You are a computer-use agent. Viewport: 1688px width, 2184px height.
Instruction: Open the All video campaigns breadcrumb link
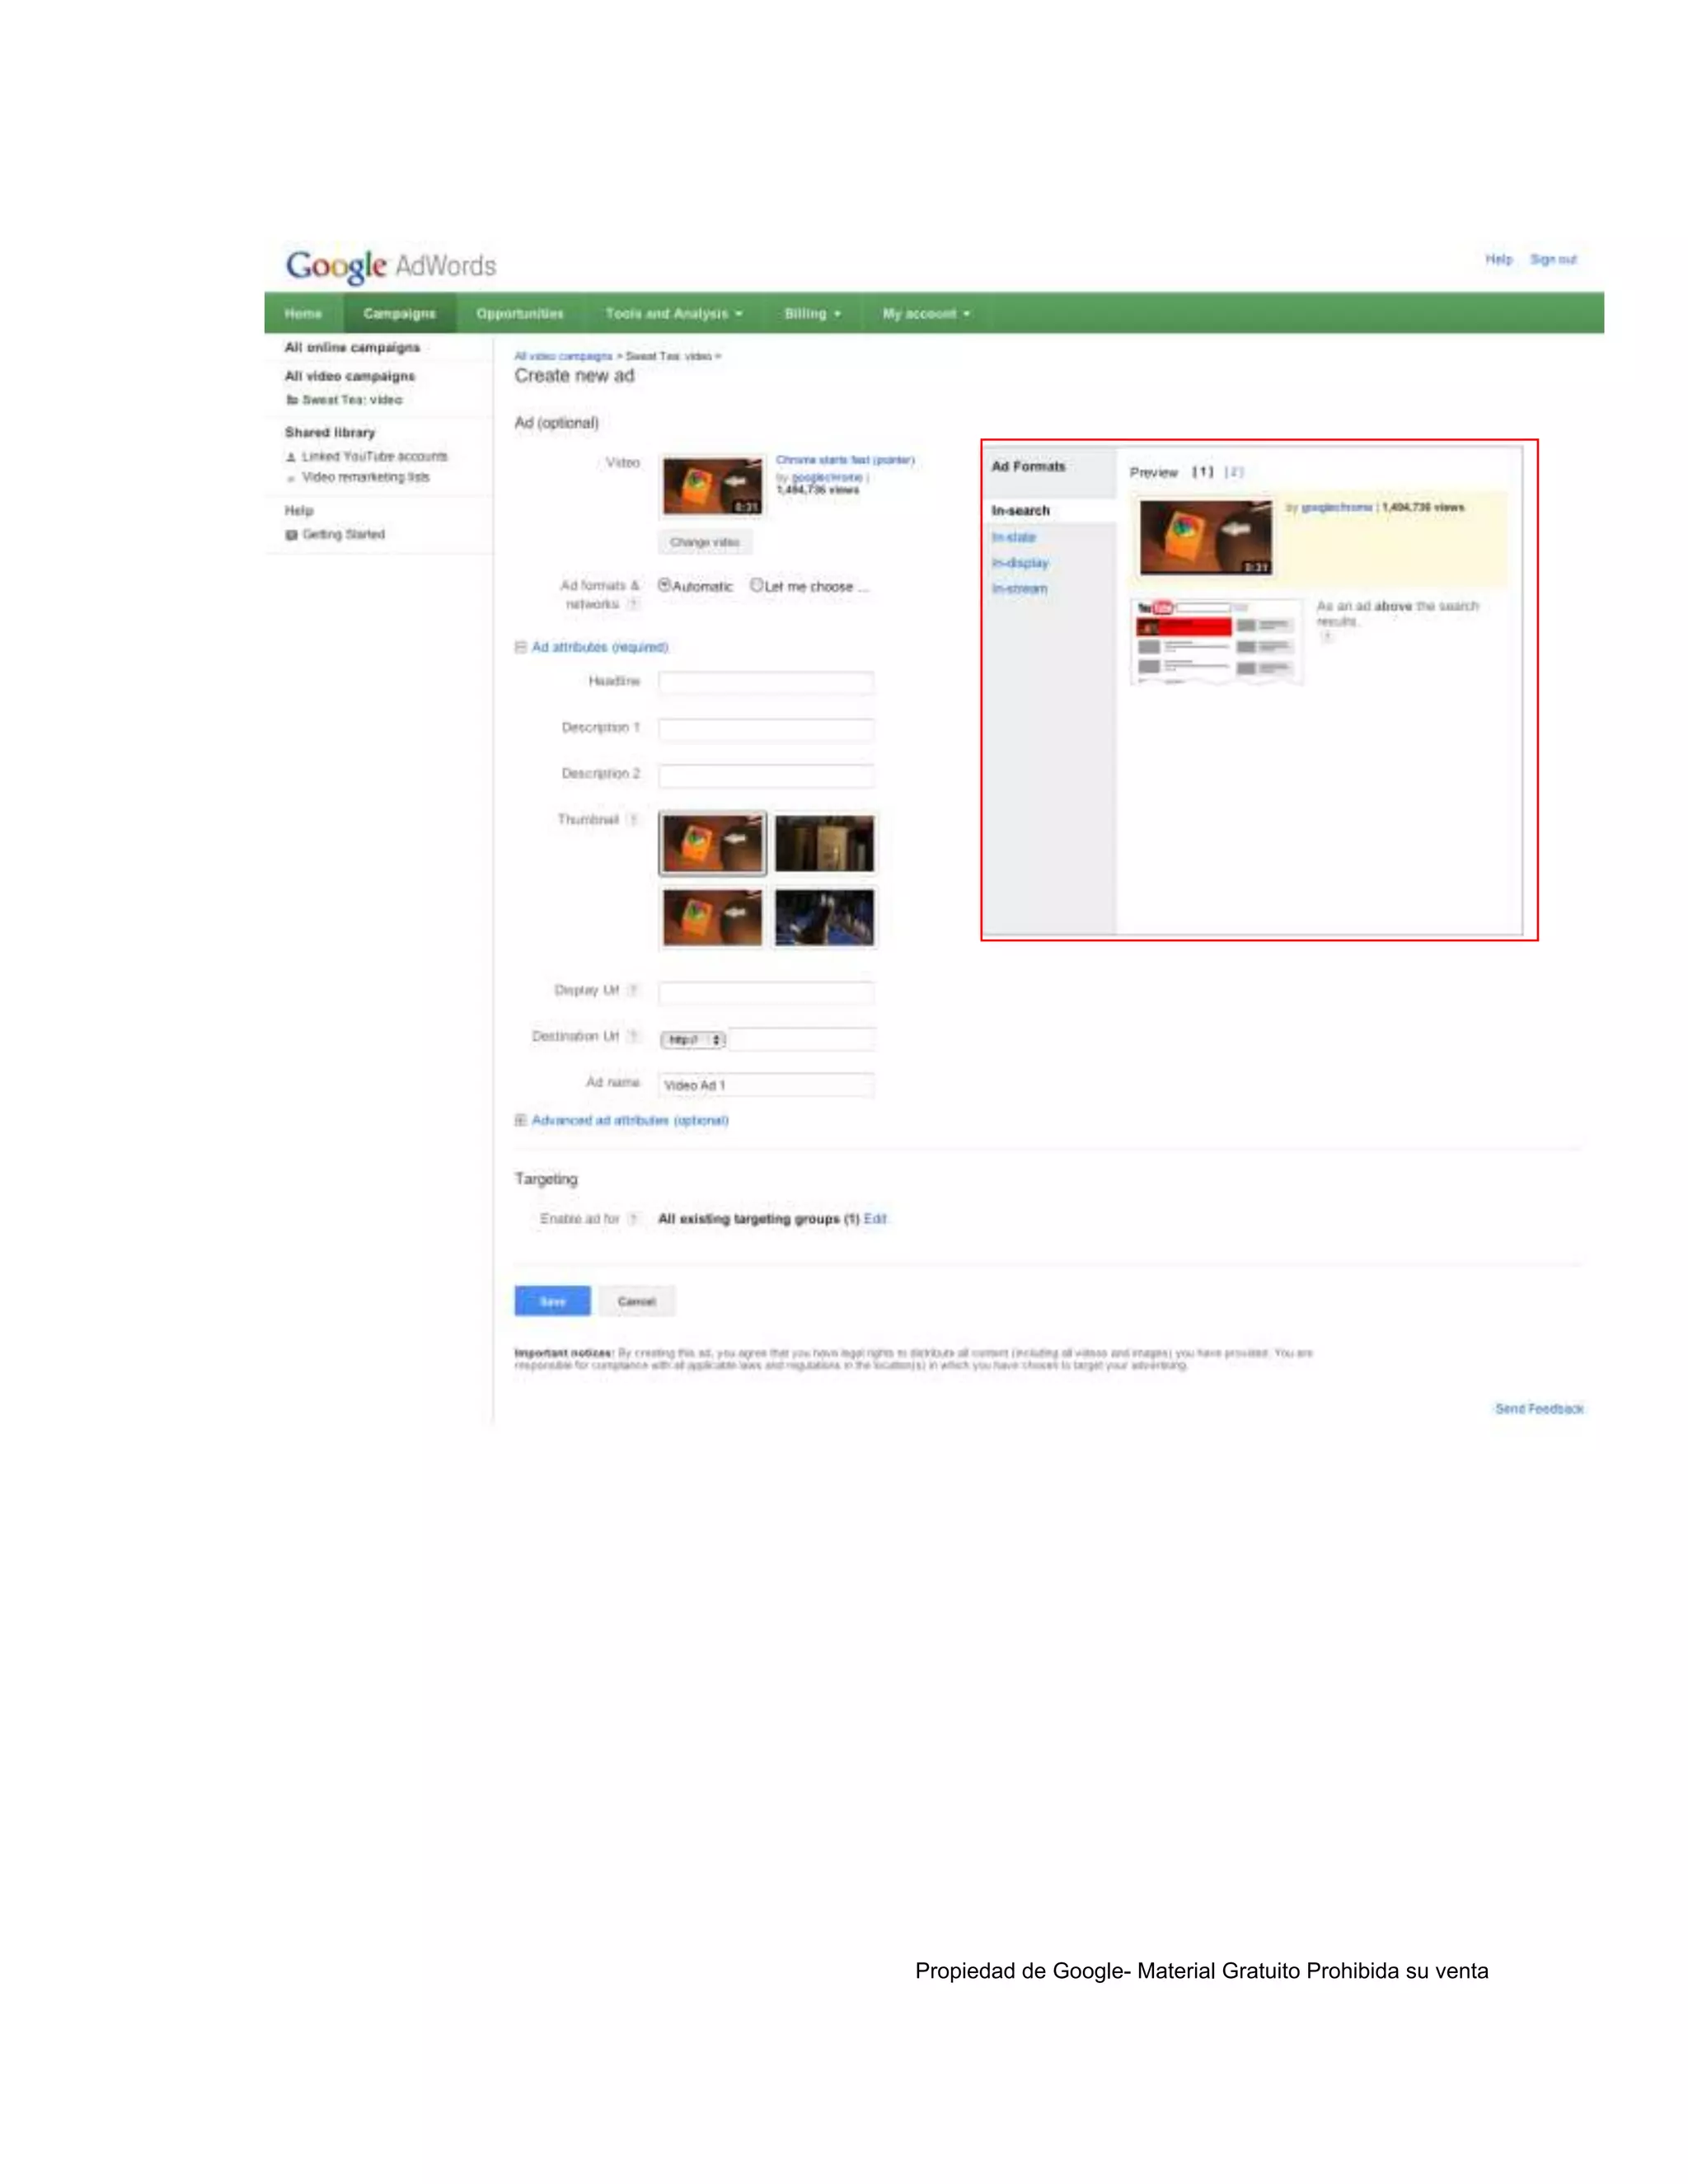pyautogui.click(x=563, y=356)
